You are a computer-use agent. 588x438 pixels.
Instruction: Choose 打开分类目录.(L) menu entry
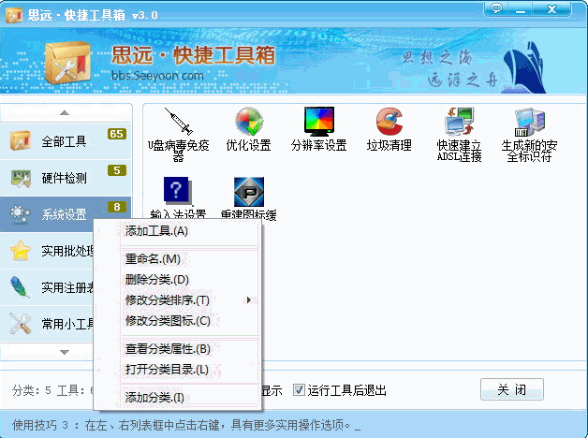click(190, 370)
